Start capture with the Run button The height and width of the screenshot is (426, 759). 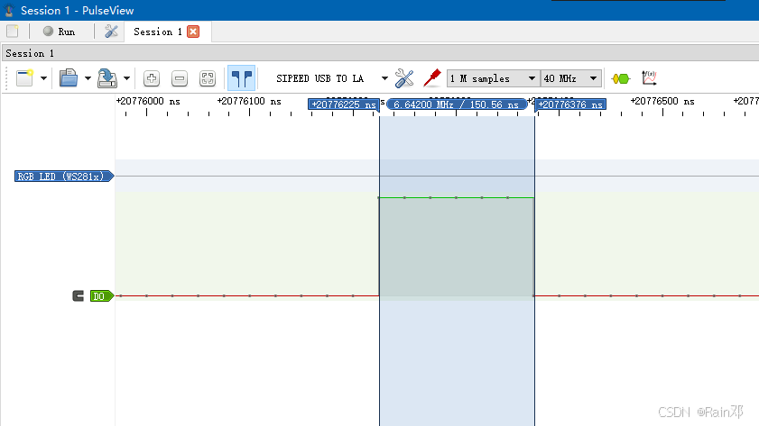pyautogui.click(x=59, y=32)
